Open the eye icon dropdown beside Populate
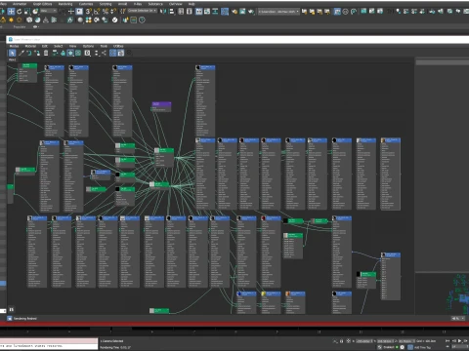This screenshot has height=351, width=469. coord(35,26)
